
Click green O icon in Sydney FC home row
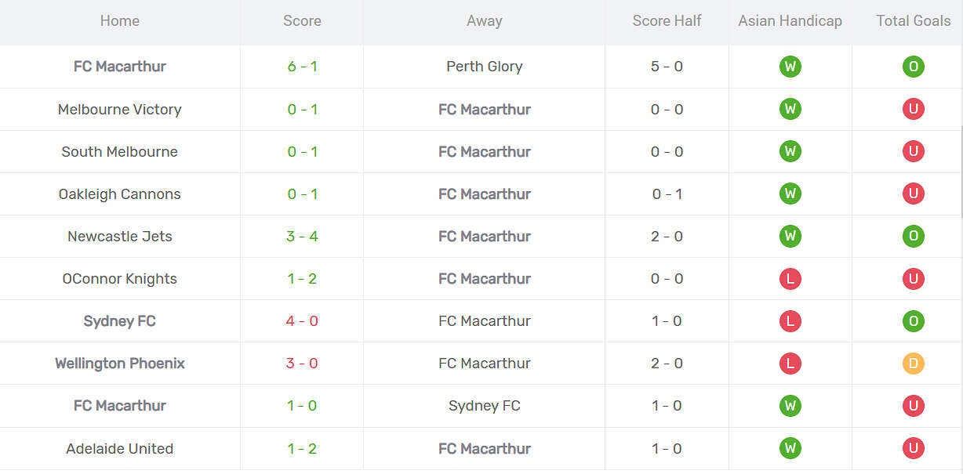click(913, 321)
